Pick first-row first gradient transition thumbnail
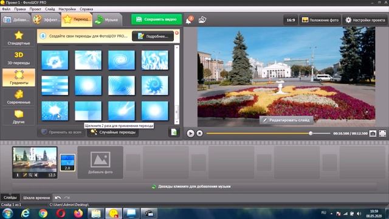The height and width of the screenshot is (219, 389). [x=55, y=60]
